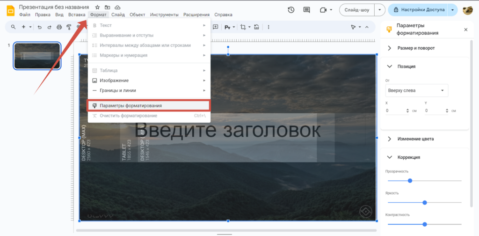Open the Изображение submenu
Screen dimensions: 479x236
coord(149,81)
